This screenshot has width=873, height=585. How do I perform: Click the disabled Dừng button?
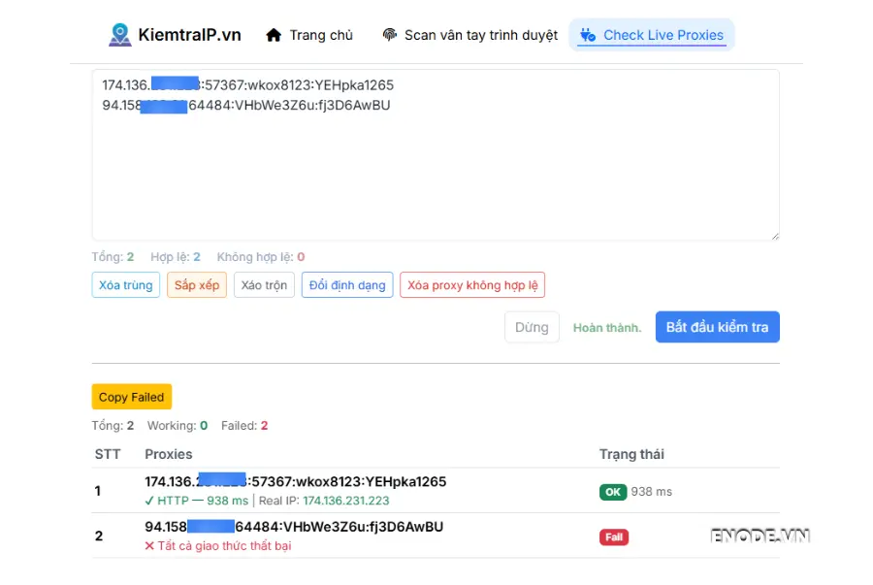[532, 327]
